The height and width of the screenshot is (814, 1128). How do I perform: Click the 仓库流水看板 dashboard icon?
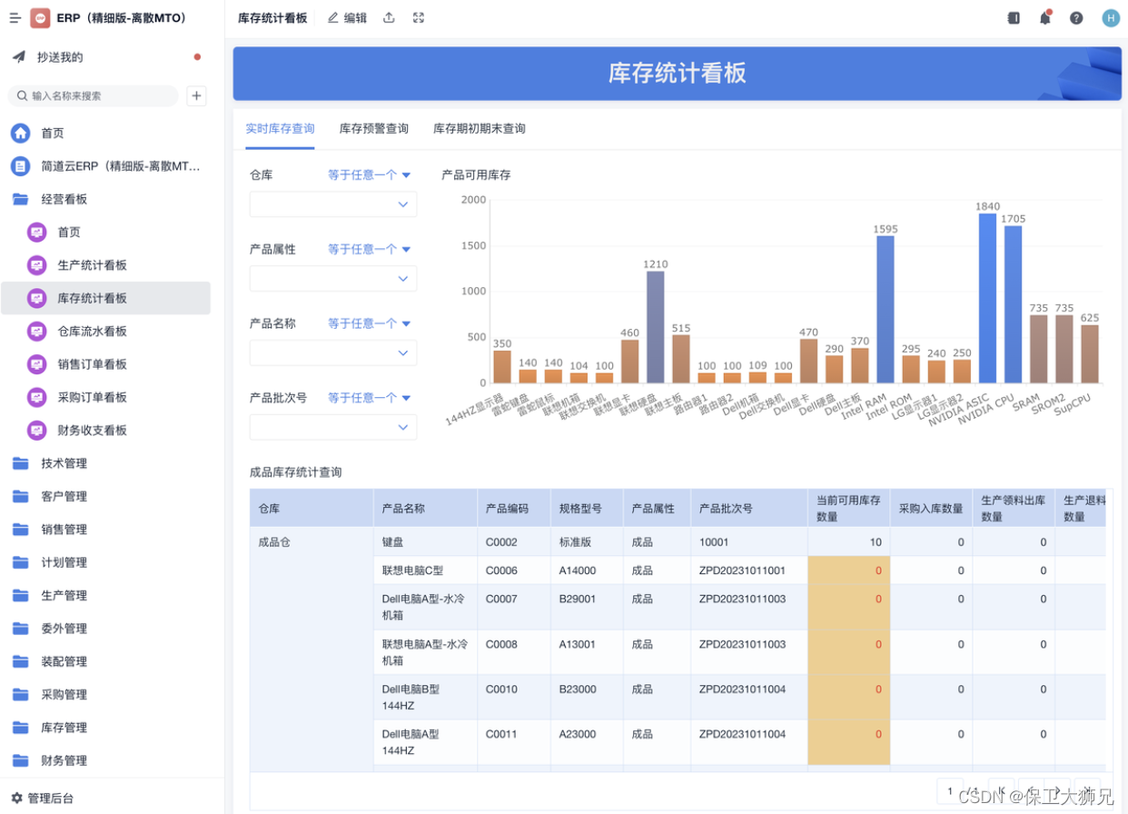[x=36, y=332]
